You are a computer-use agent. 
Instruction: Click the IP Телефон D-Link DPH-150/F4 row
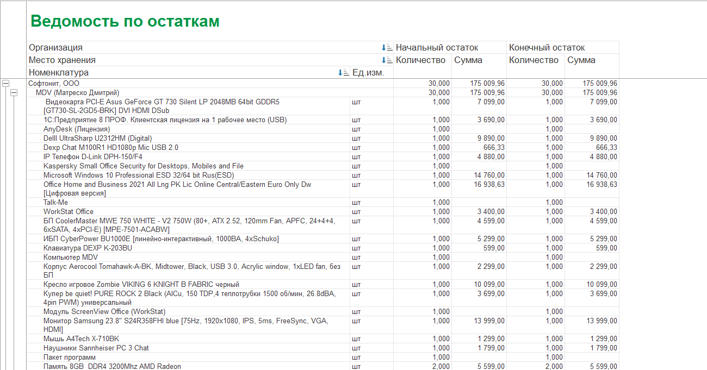pos(93,157)
